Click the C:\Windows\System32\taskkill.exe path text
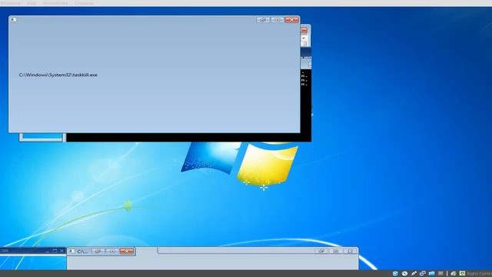This screenshot has height=277, width=492. tap(58, 75)
